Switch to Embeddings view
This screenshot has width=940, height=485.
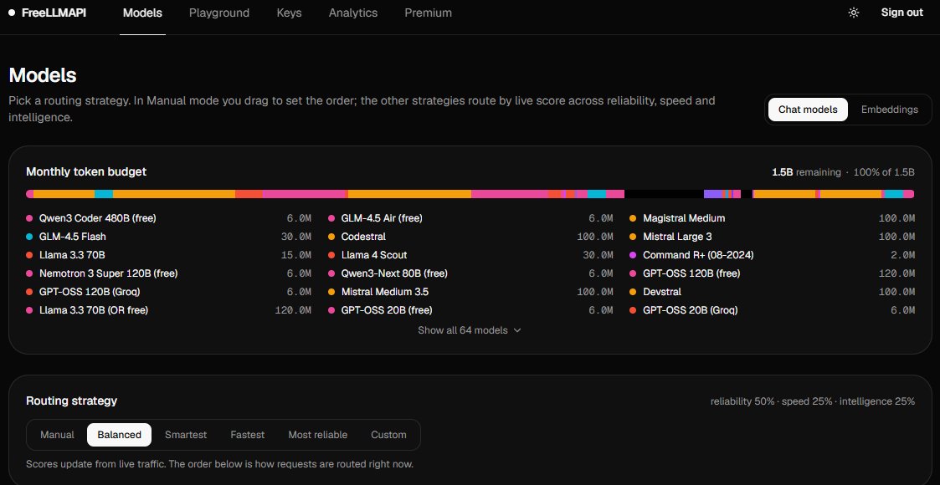coord(890,110)
